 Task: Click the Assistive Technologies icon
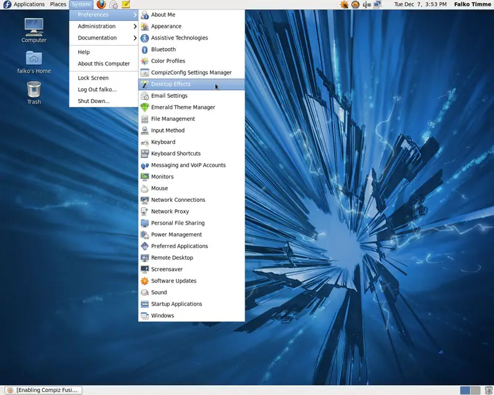144,38
